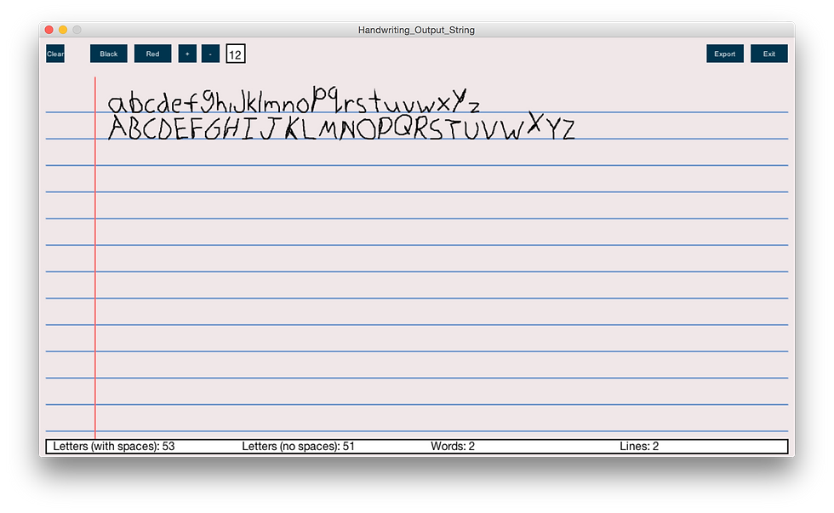Click the Letters (with spaces) counter
This screenshot has width=834, height=513.
tap(112, 446)
